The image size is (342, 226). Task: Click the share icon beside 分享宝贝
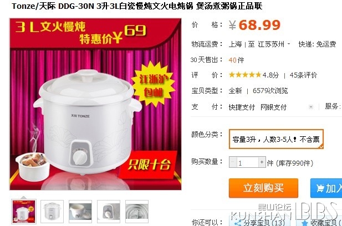pyautogui.click(x=237, y=223)
